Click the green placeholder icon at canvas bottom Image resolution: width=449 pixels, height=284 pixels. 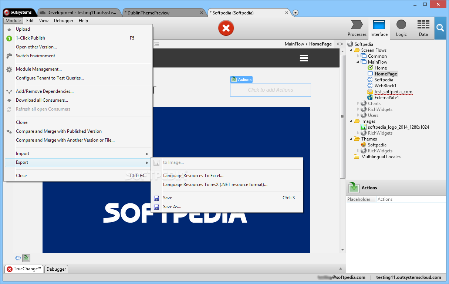26,258
